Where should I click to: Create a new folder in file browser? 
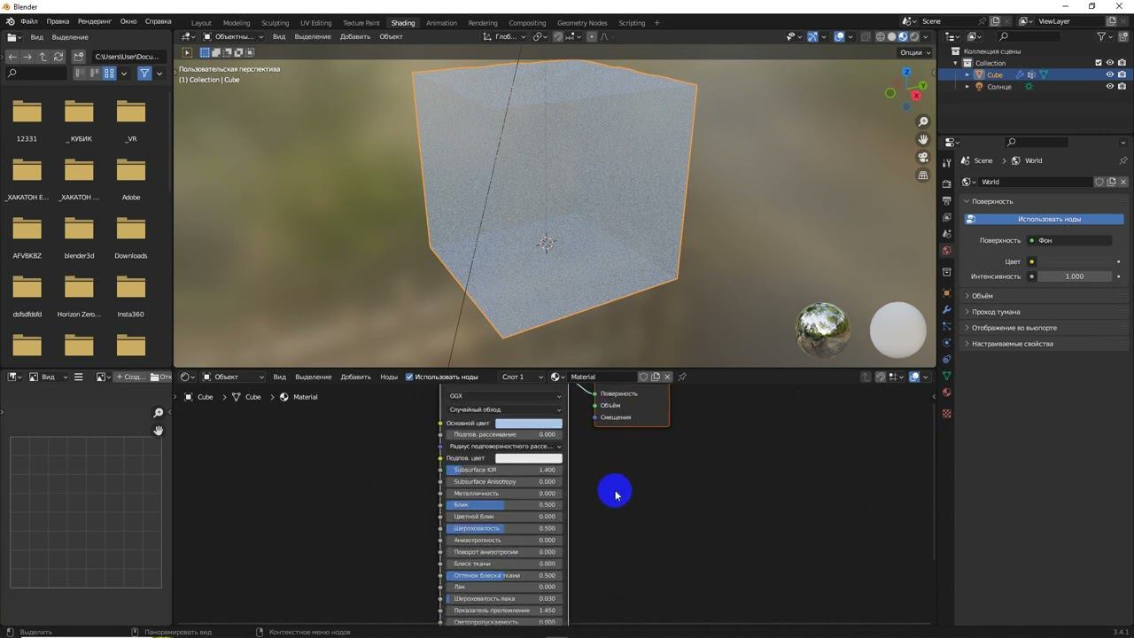pos(78,57)
